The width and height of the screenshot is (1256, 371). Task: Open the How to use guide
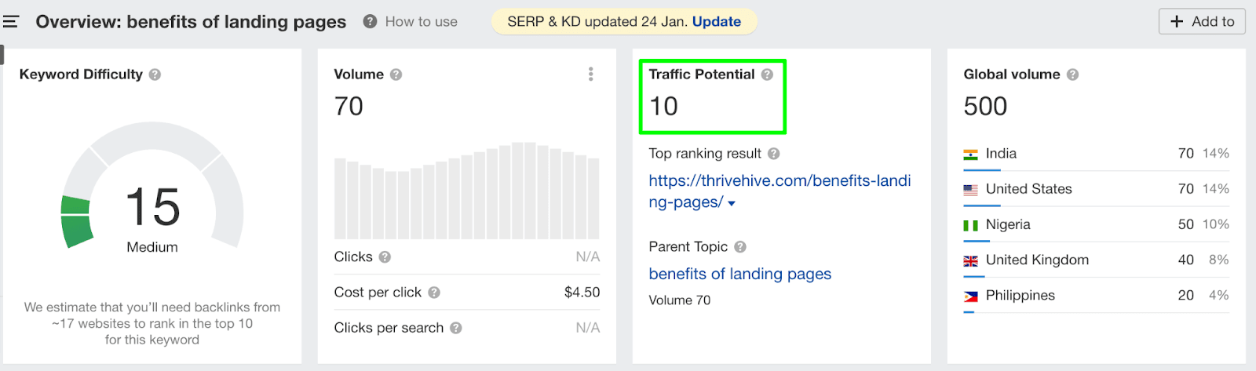(411, 22)
